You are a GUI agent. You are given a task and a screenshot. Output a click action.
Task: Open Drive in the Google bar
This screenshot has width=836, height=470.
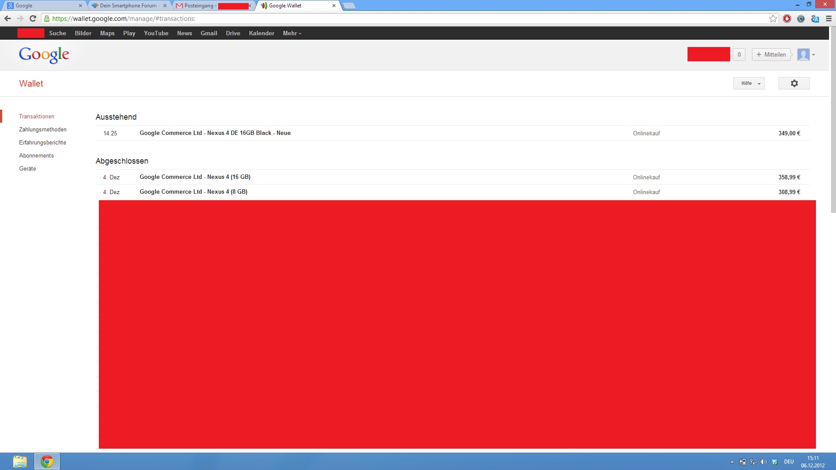[233, 33]
